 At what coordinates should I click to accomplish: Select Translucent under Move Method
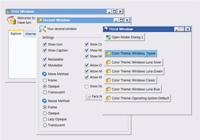(45, 92)
